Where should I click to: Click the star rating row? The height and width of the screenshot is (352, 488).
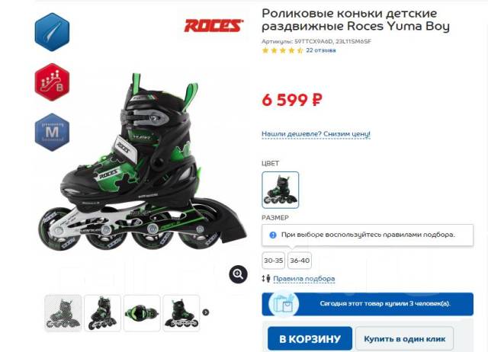pos(282,50)
